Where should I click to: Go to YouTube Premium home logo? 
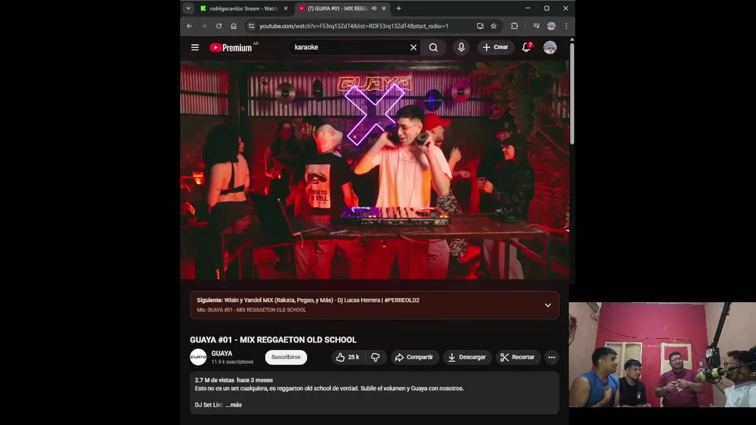pyautogui.click(x=232, y=47)
